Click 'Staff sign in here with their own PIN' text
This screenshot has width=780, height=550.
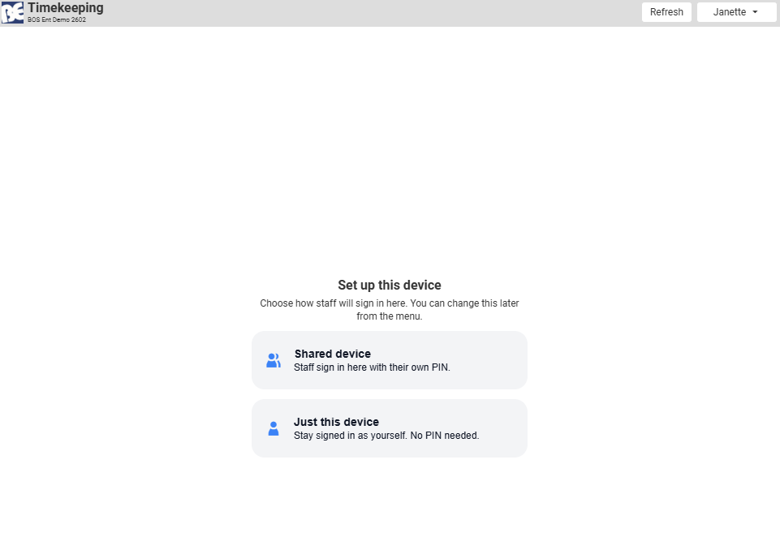pos(372,367)
